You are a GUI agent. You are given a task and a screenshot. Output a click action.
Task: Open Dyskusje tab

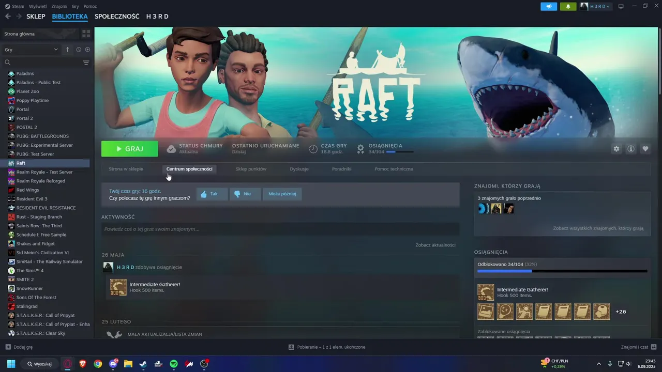coord(299,169)
